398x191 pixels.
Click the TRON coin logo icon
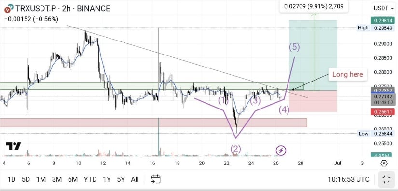(x=9, y=9)
